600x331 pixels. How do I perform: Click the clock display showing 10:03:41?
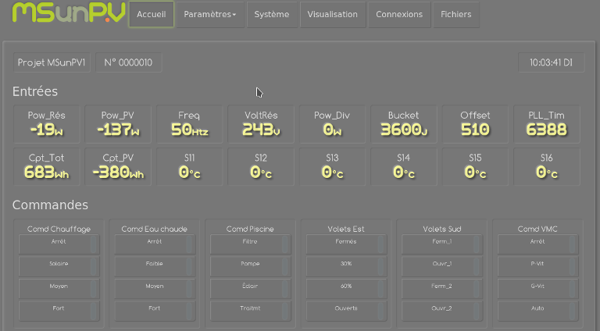551,62
